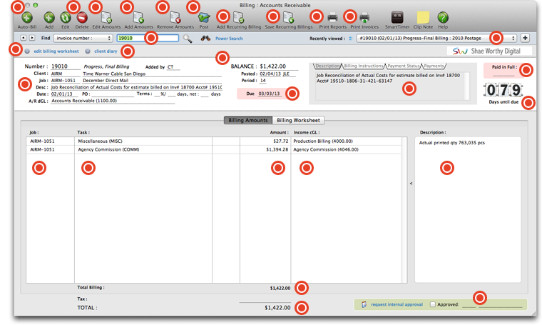The width and height of the screenshot is (542, 325).
Task: Launch the SmartTimer tool
Action: [x=397, y=18]
